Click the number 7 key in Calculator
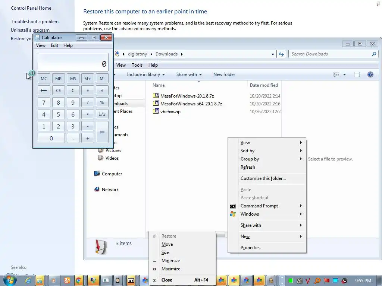382x286 pixels. click(44, 102)
